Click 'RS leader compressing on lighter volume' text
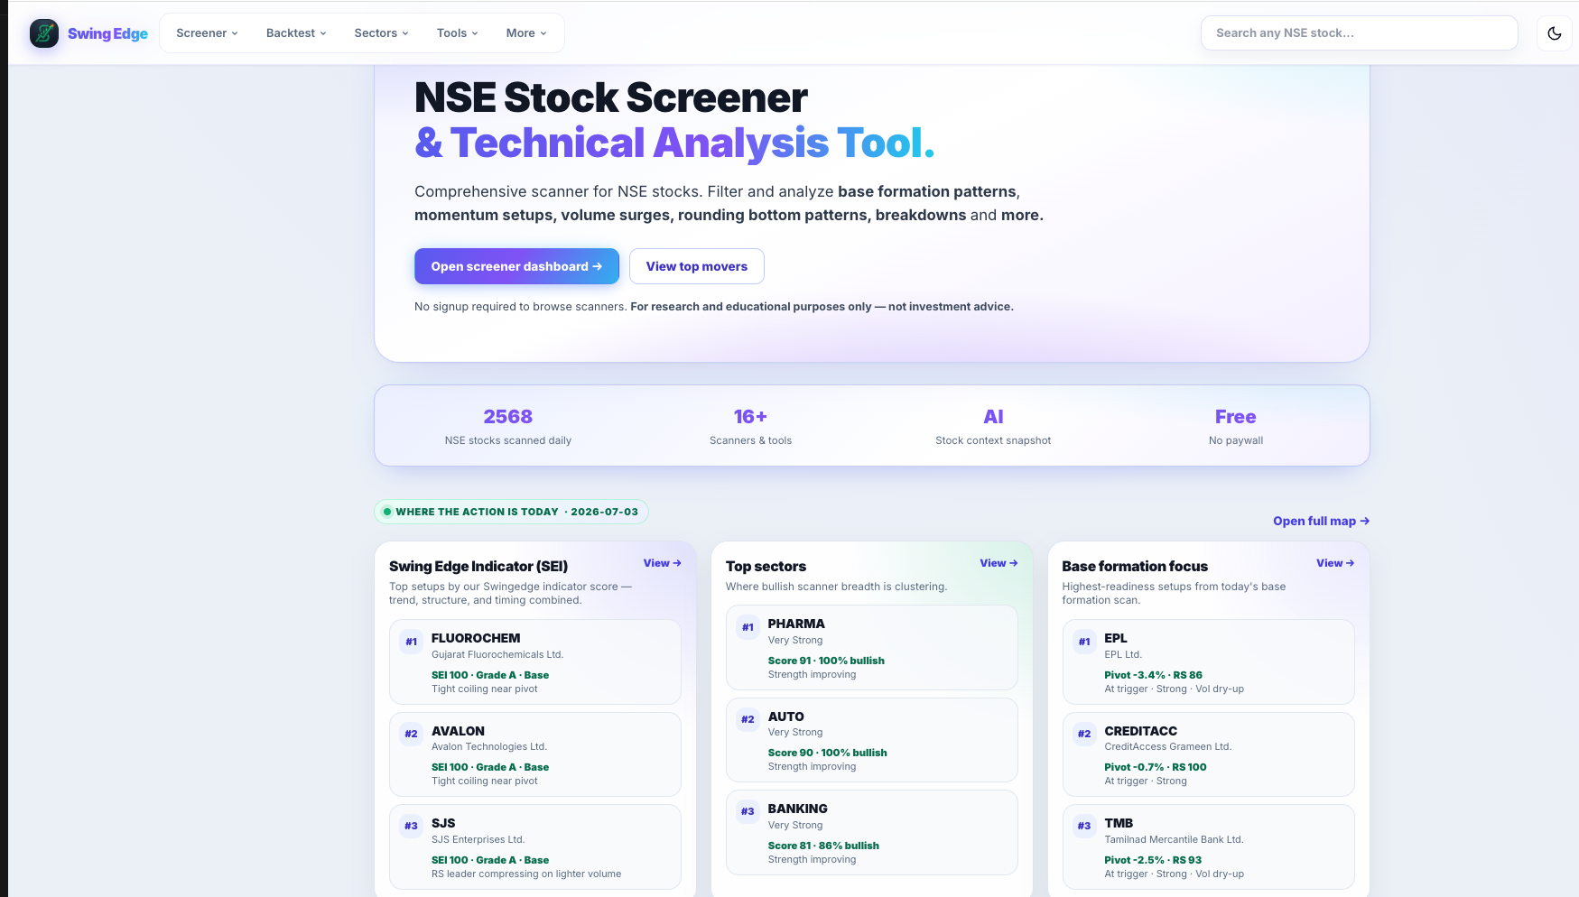Image resolution: width=1579 pixels, height=897 pixels. pyautogui.click(x=526, y=874)
